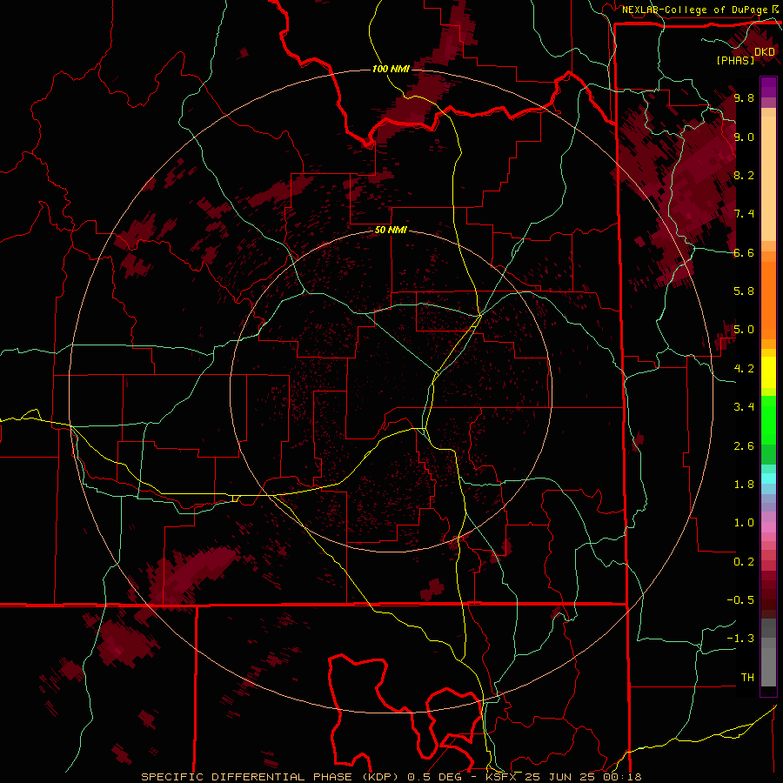Click the 4.2 value on color scale

(x=744, y=369)
